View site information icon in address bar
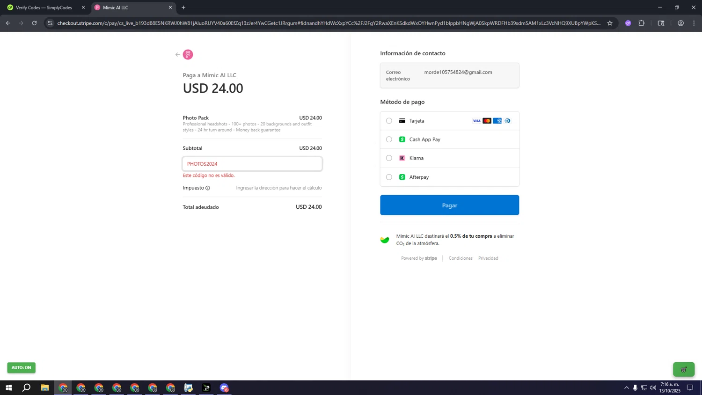The height and width of the screenshot is (395, 702). [50, 23]
